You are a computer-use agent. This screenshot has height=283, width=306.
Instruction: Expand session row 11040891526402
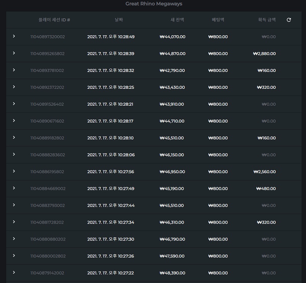click(14, 103)
